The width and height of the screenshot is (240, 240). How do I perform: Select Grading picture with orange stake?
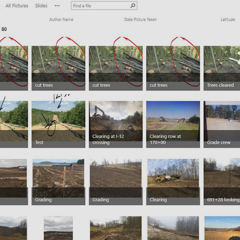click(x=59, y=182)
